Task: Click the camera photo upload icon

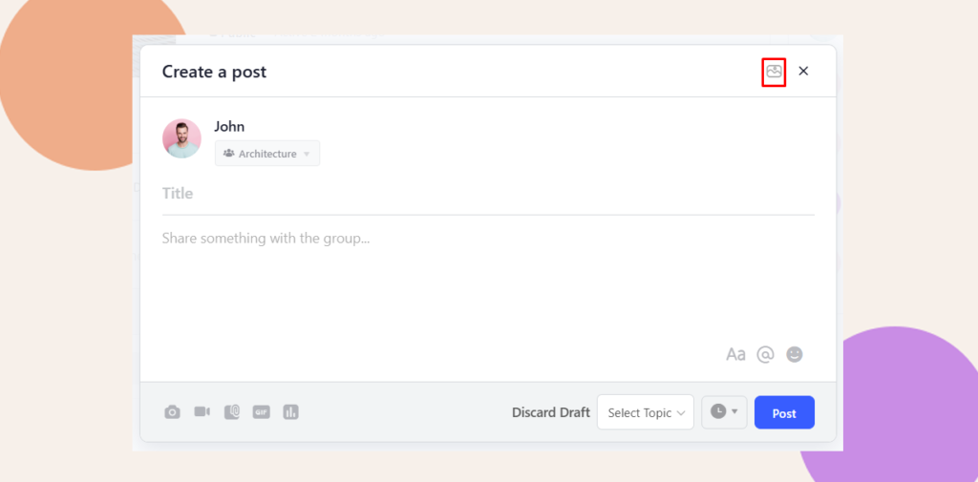Action: pos(172,412)
